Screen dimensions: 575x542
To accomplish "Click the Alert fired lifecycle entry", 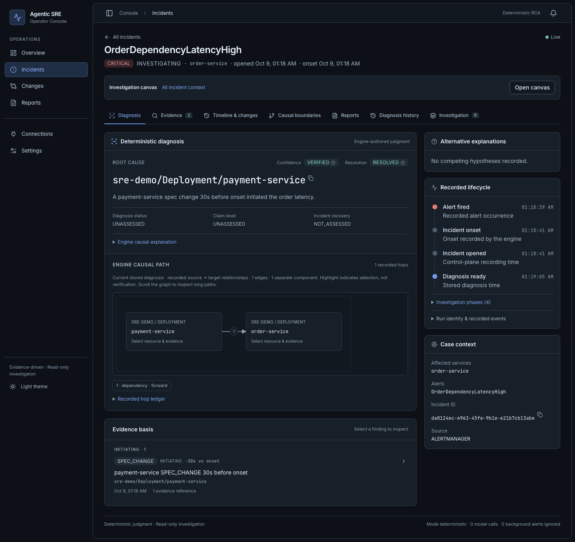I will [x=493, y=211].
